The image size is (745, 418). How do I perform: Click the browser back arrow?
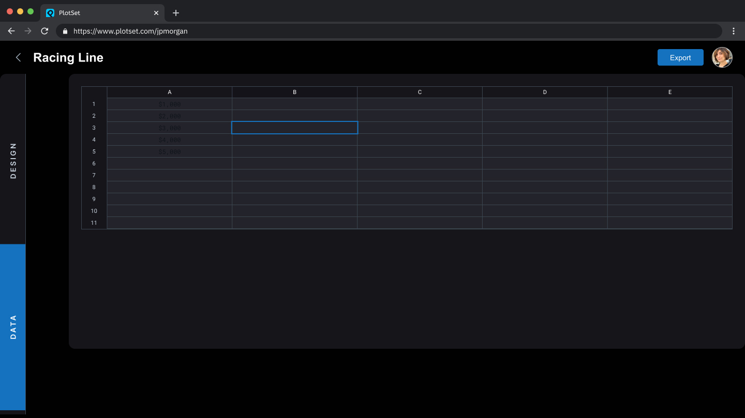click(x=11, y=31)
